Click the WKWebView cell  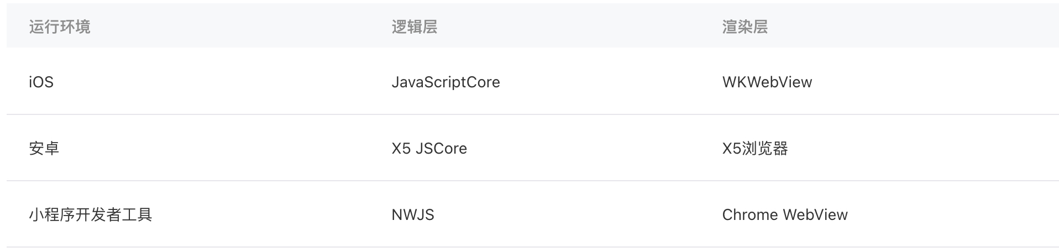point(767,82)
